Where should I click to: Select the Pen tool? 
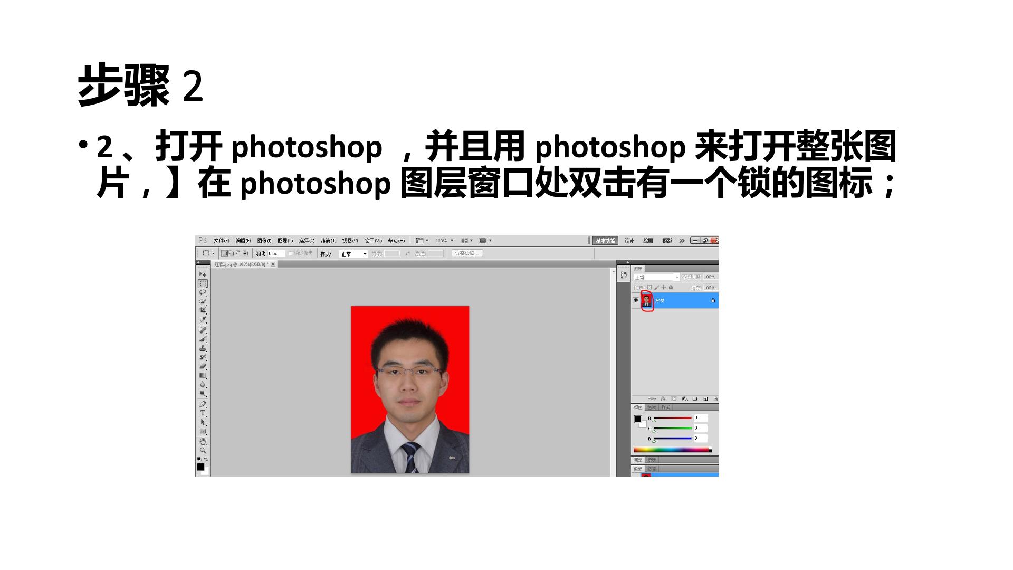(x=203, y=404)
